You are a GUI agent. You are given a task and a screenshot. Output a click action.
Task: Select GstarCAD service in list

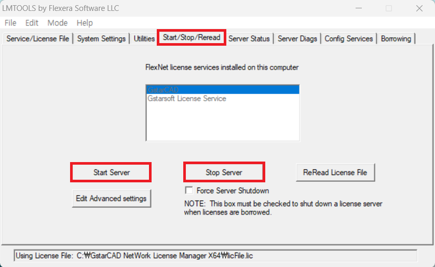[x=223, y=90]
